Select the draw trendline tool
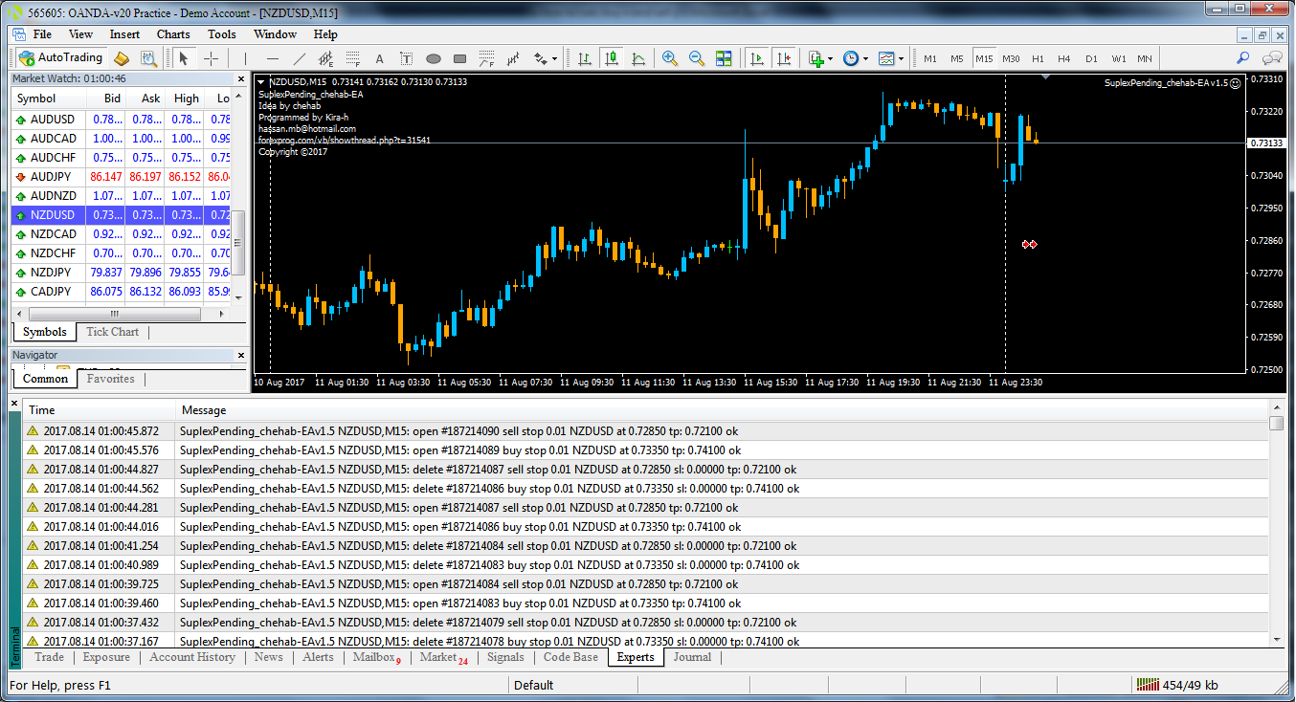Image resolution: width=1296 pixels, height=702 pixels. point(299,58)
